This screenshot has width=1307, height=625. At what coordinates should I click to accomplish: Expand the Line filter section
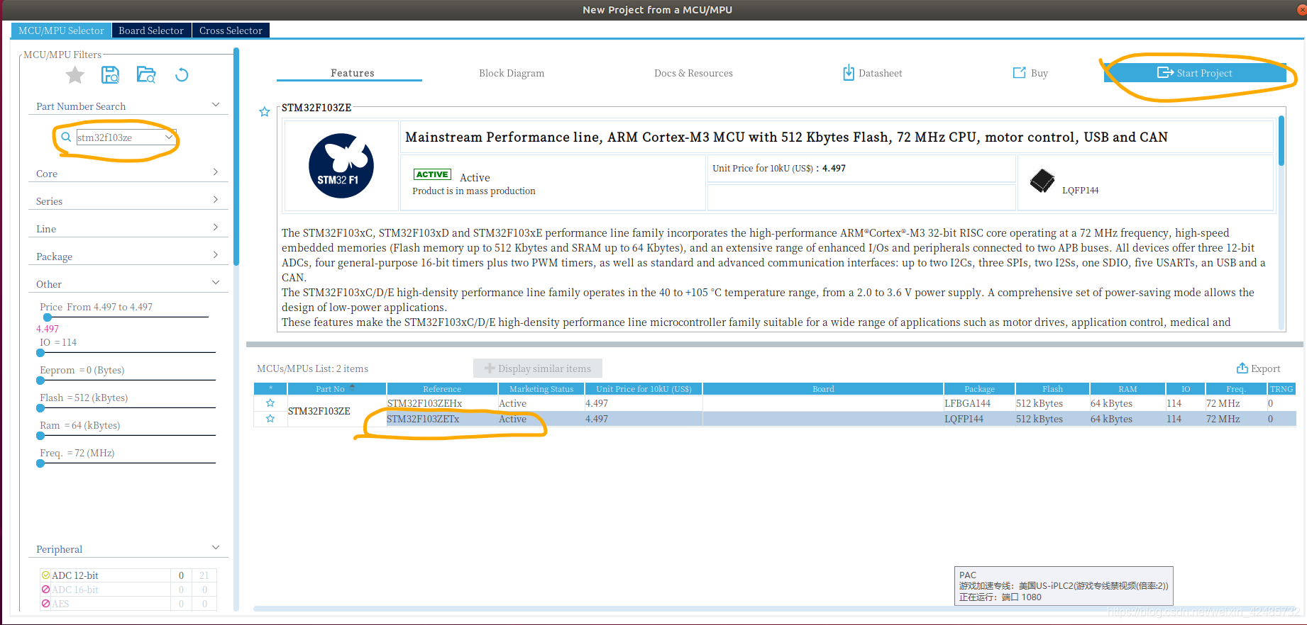tap(216, 227)
